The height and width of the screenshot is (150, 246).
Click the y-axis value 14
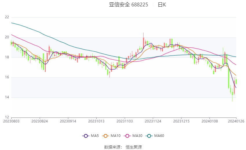[x=7, y=97]
